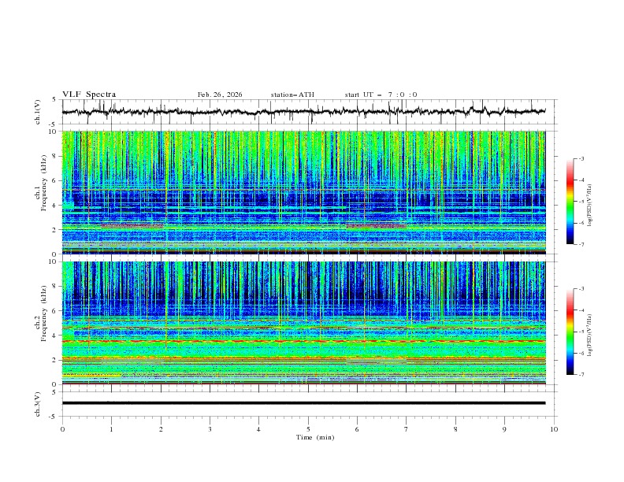Click the ch.1 voltage waveform trace
624x482 pixels.
(303, 112)
